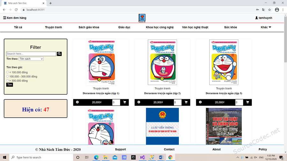This screenshot has height=161, width=287.
Task: Click the user icon beside tamhuynh
Action: [x=256, y=18]
